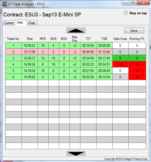Viewport: 151px width, 162px height.
Task: Click the contract title ESU3 - Sep13 E-Mini SP
Action: 53,14
